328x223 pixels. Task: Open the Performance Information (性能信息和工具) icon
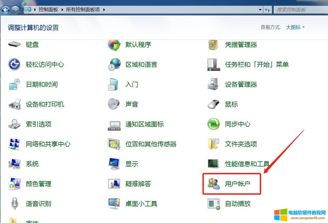214,164
